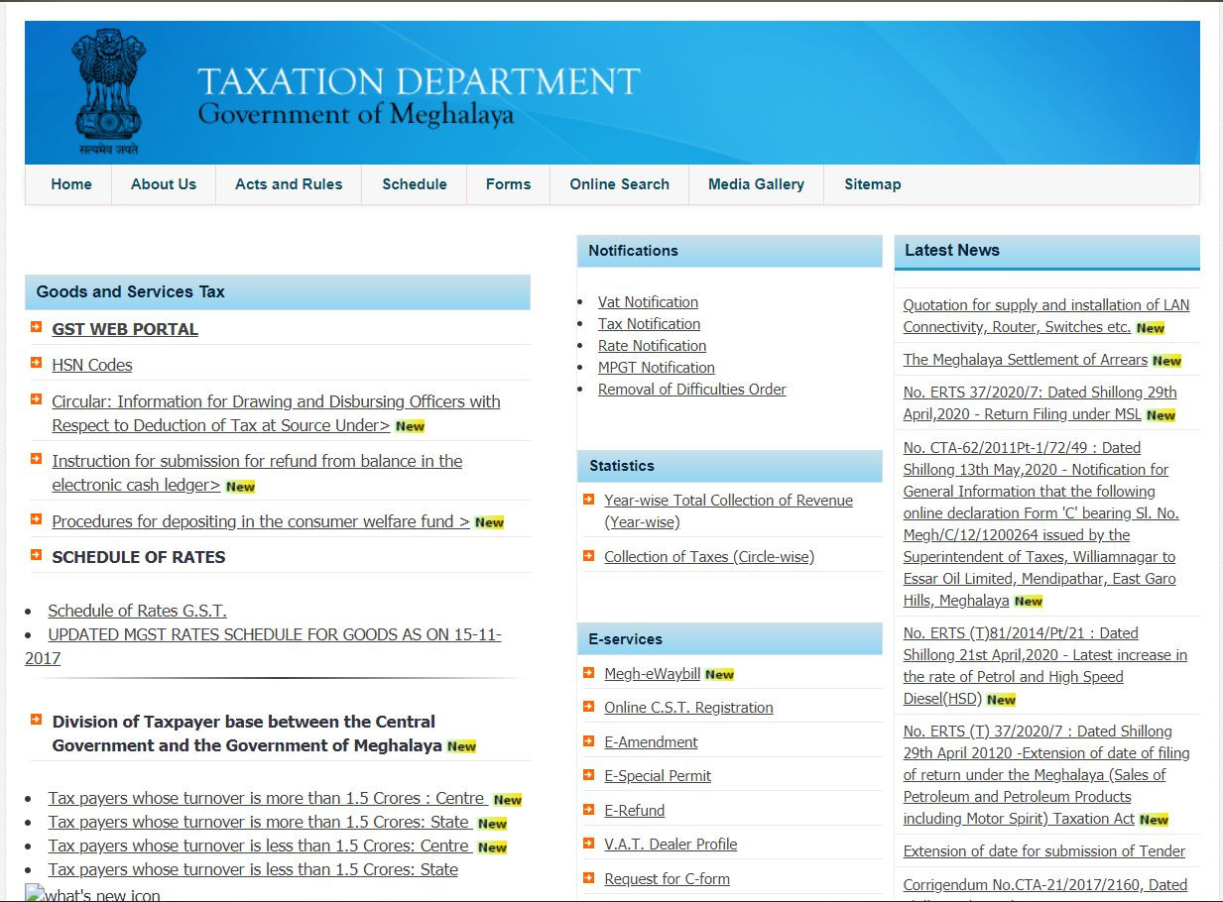Click the Government of India emblem logo

pos(109,91)
